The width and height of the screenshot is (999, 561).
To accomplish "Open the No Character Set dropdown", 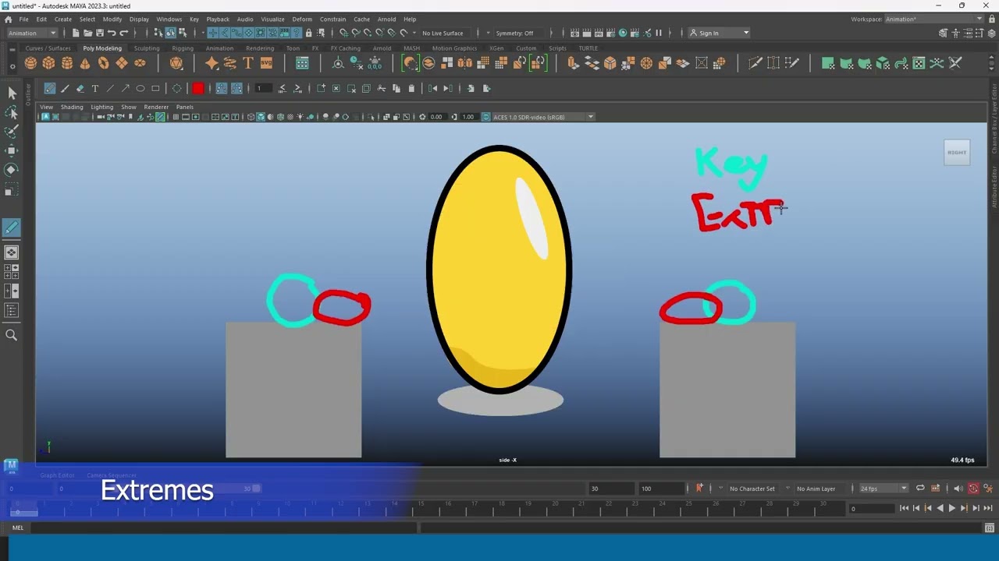I will click(752, 489).
